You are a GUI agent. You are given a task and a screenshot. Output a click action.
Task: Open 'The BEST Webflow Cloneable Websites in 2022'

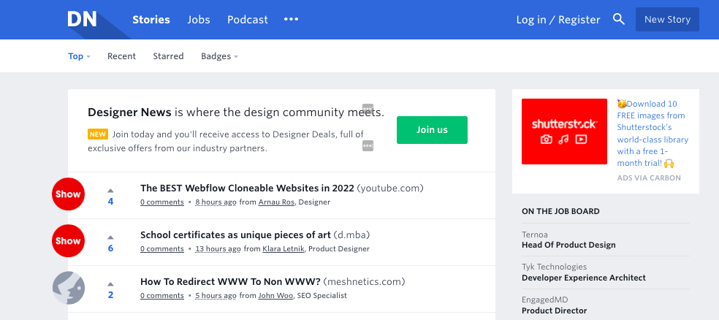point(247,188)
